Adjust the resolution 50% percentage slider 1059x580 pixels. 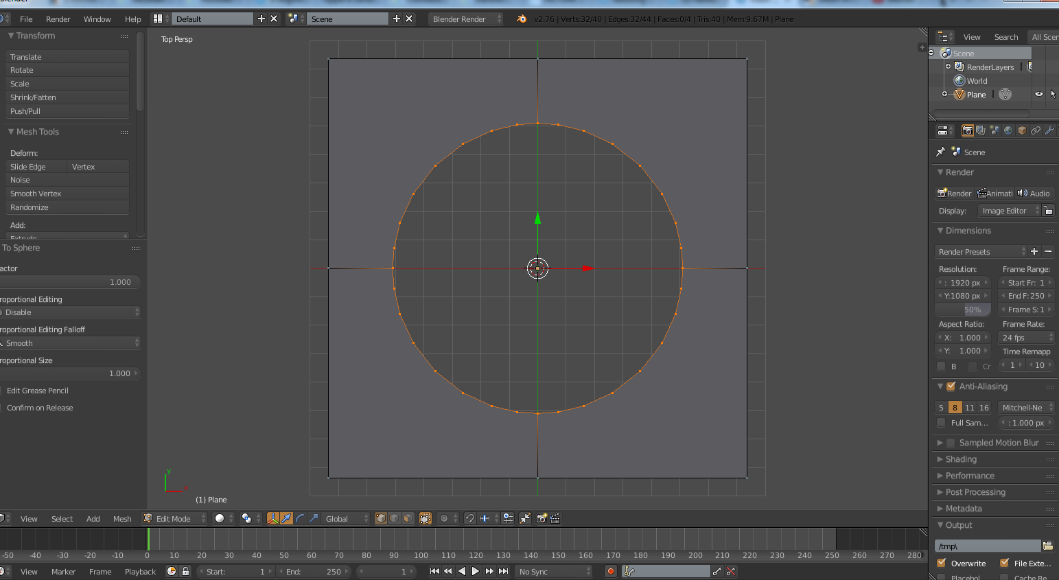(x=963, y=310)
